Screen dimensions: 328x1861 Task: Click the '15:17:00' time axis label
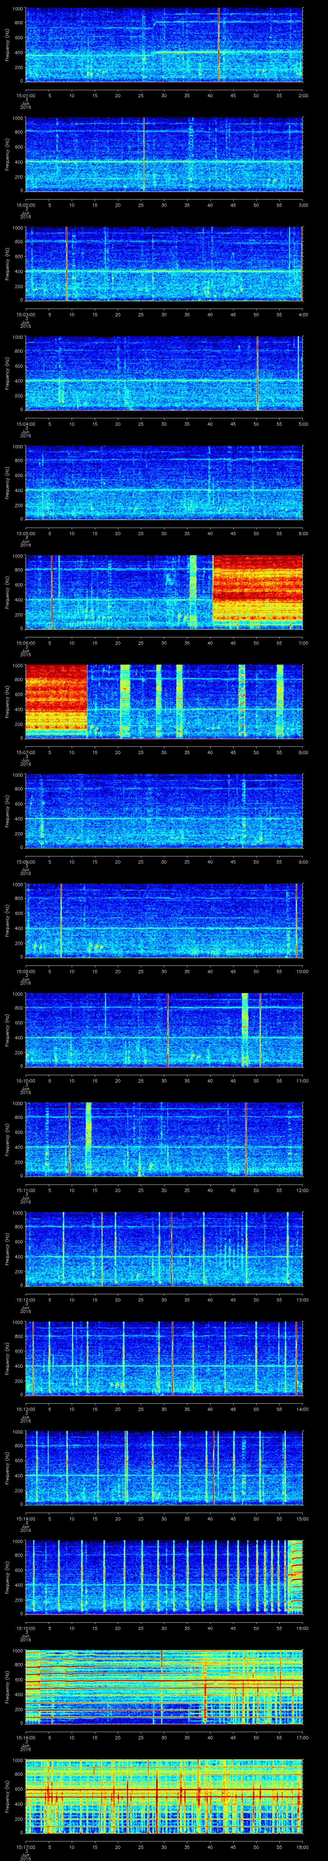coord(25,1847)
